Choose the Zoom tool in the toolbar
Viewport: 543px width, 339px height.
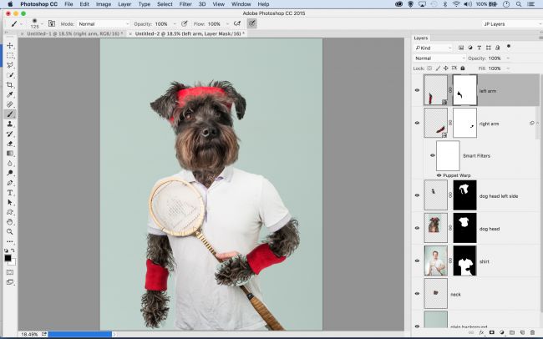click(x=10, y=231)
